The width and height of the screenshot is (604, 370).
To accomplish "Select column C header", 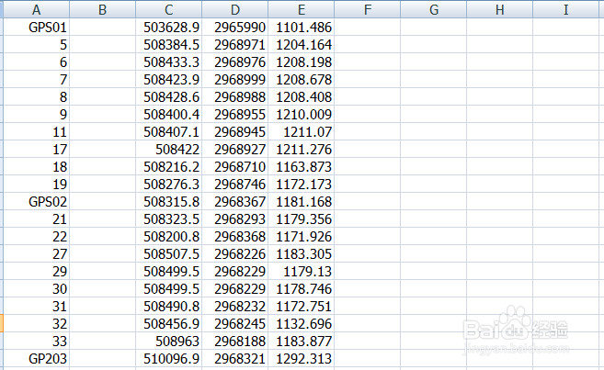I will (x=169, y=9).
